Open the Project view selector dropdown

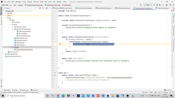(8, 8)
